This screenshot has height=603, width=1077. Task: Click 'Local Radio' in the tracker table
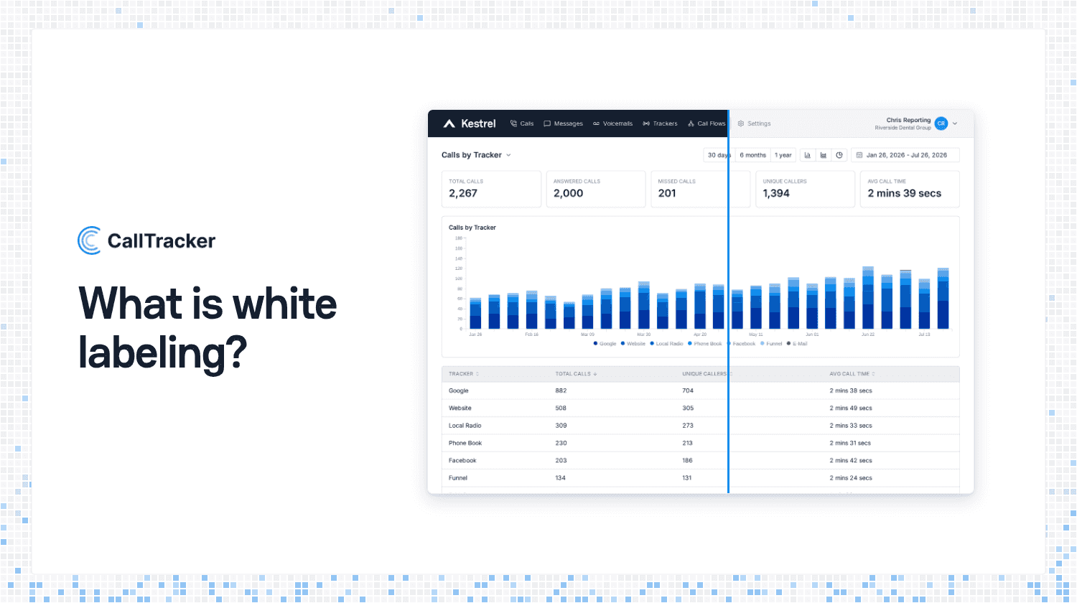[x=465, y=426]
